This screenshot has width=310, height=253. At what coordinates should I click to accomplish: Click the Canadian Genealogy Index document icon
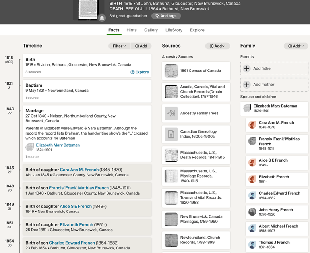tap(171, 134)
